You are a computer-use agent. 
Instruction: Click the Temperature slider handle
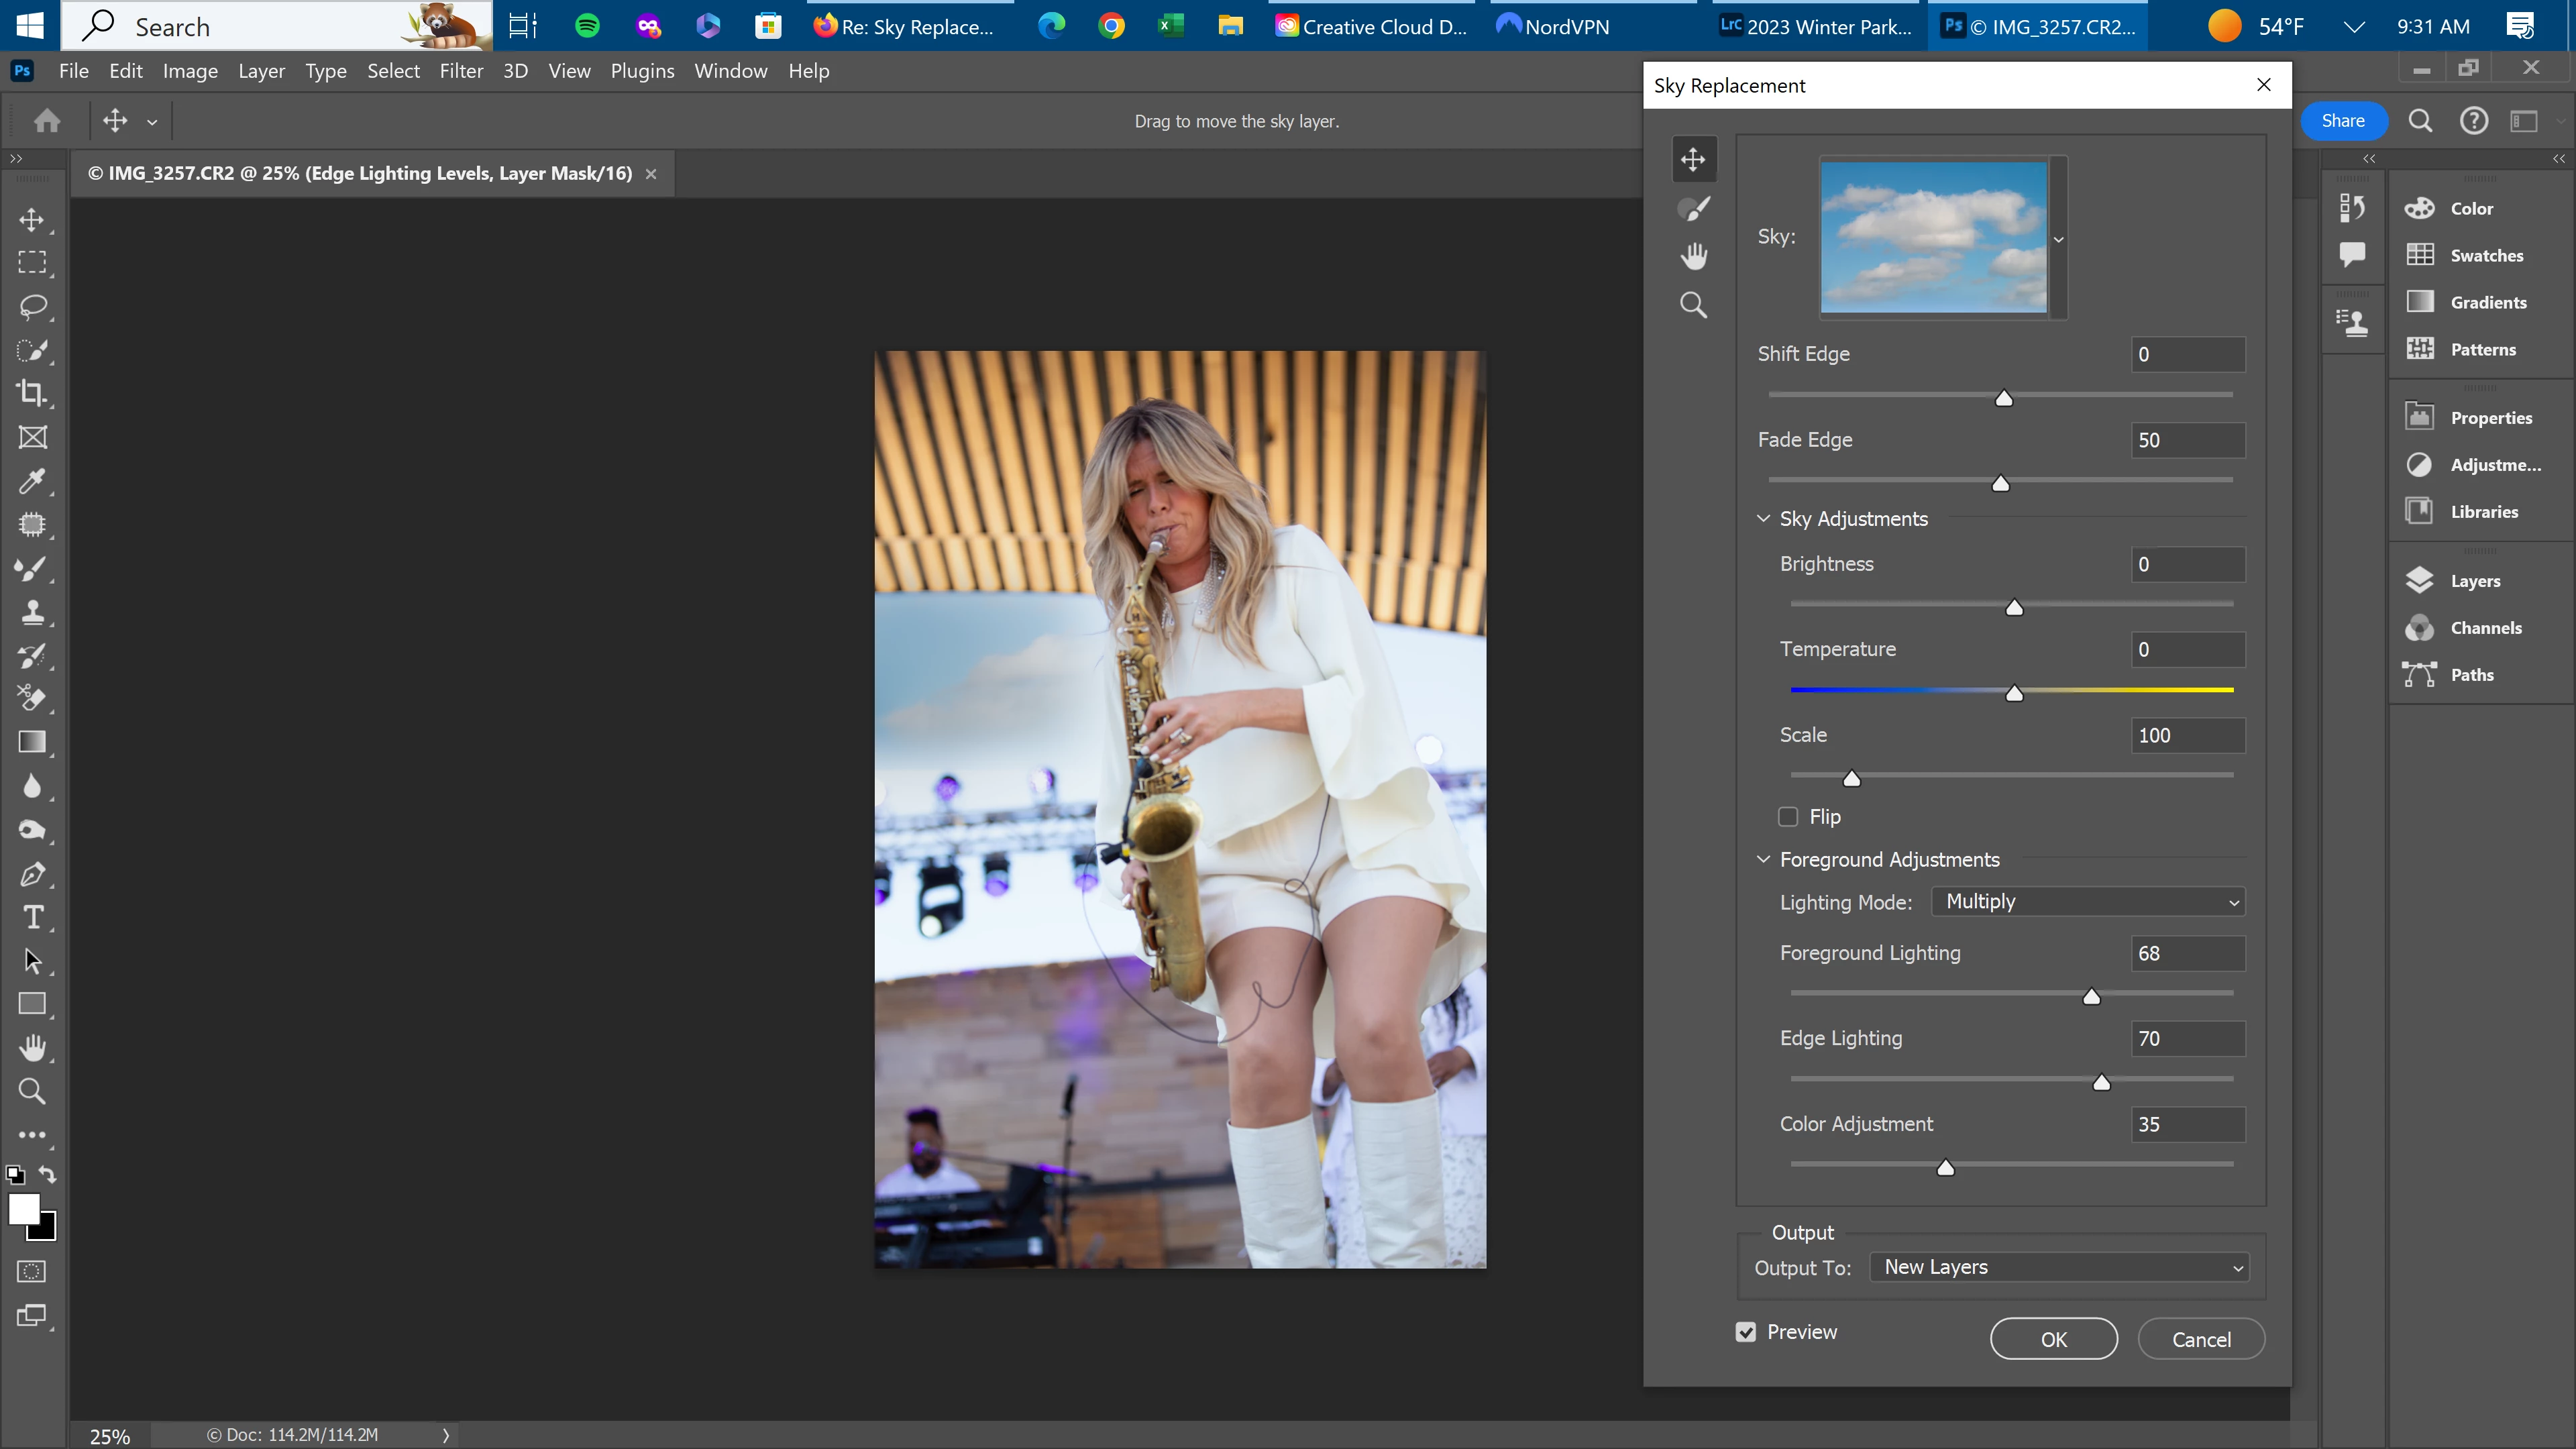(x=2014, y=693)
